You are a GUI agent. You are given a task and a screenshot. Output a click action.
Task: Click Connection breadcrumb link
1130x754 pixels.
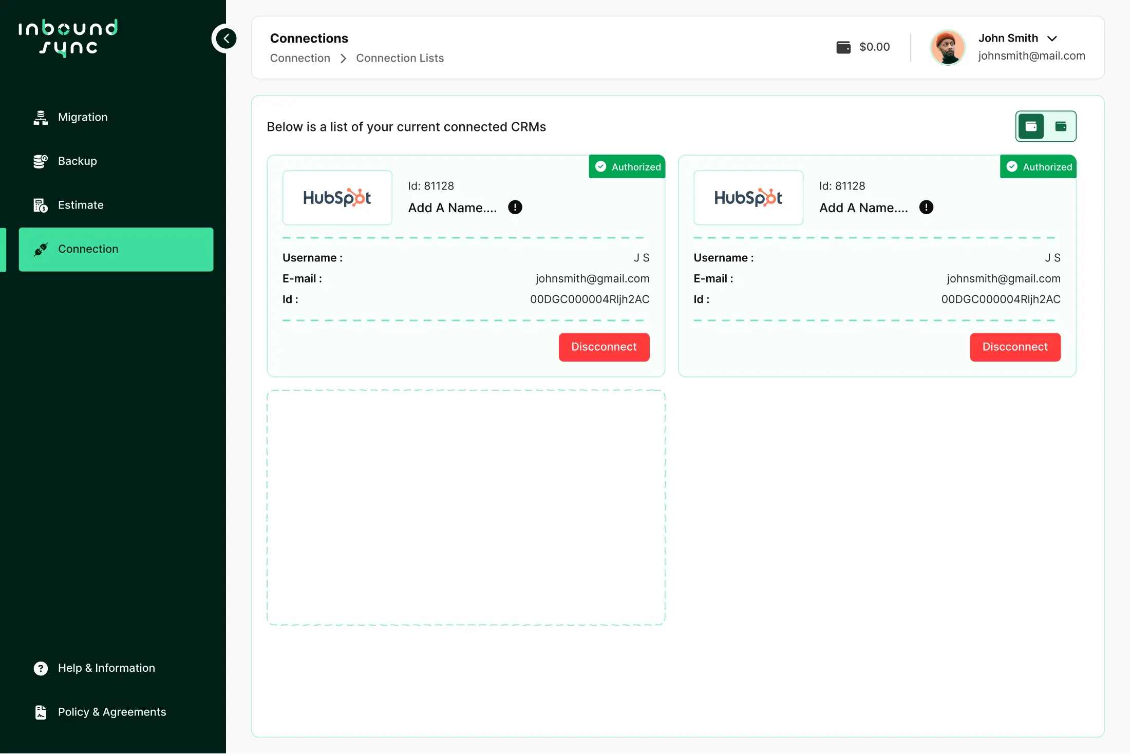pos(300,58)
